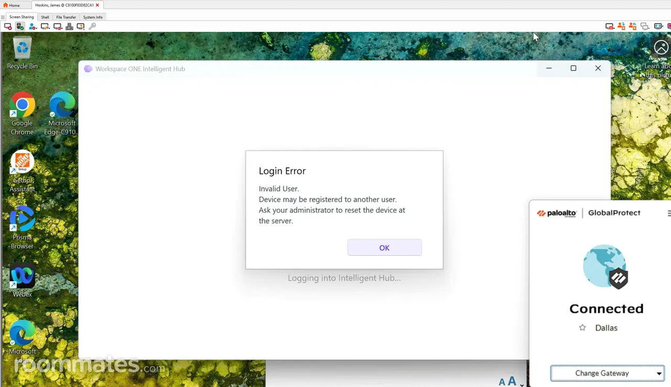Open the user restriction icon dropdown
Image resolution: width=671 pixels, height=387 pixels.
click(33, 26)
